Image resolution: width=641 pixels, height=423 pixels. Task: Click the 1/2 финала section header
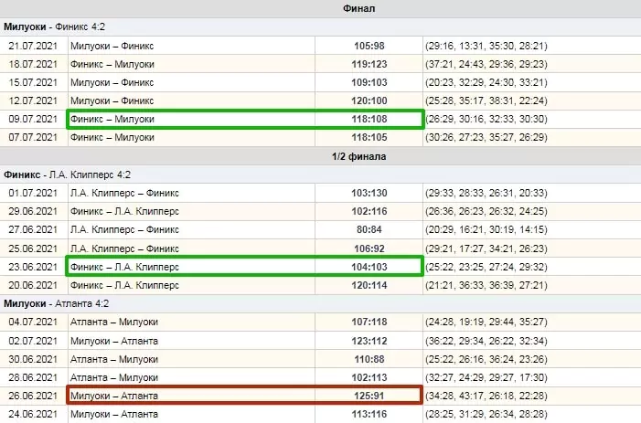359,156
